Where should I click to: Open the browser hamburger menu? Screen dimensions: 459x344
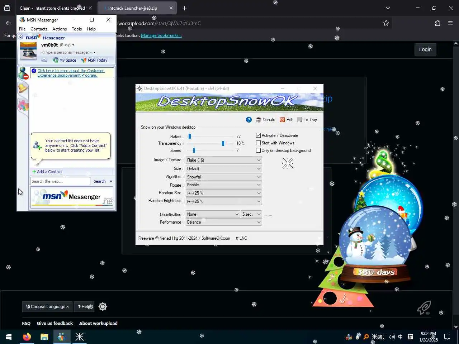coord(450,23)
